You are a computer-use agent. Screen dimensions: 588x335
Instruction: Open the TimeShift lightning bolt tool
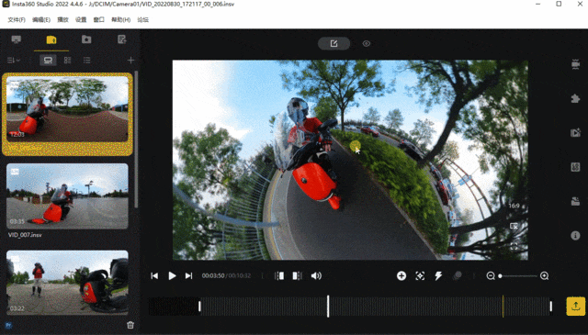[438, 275]
